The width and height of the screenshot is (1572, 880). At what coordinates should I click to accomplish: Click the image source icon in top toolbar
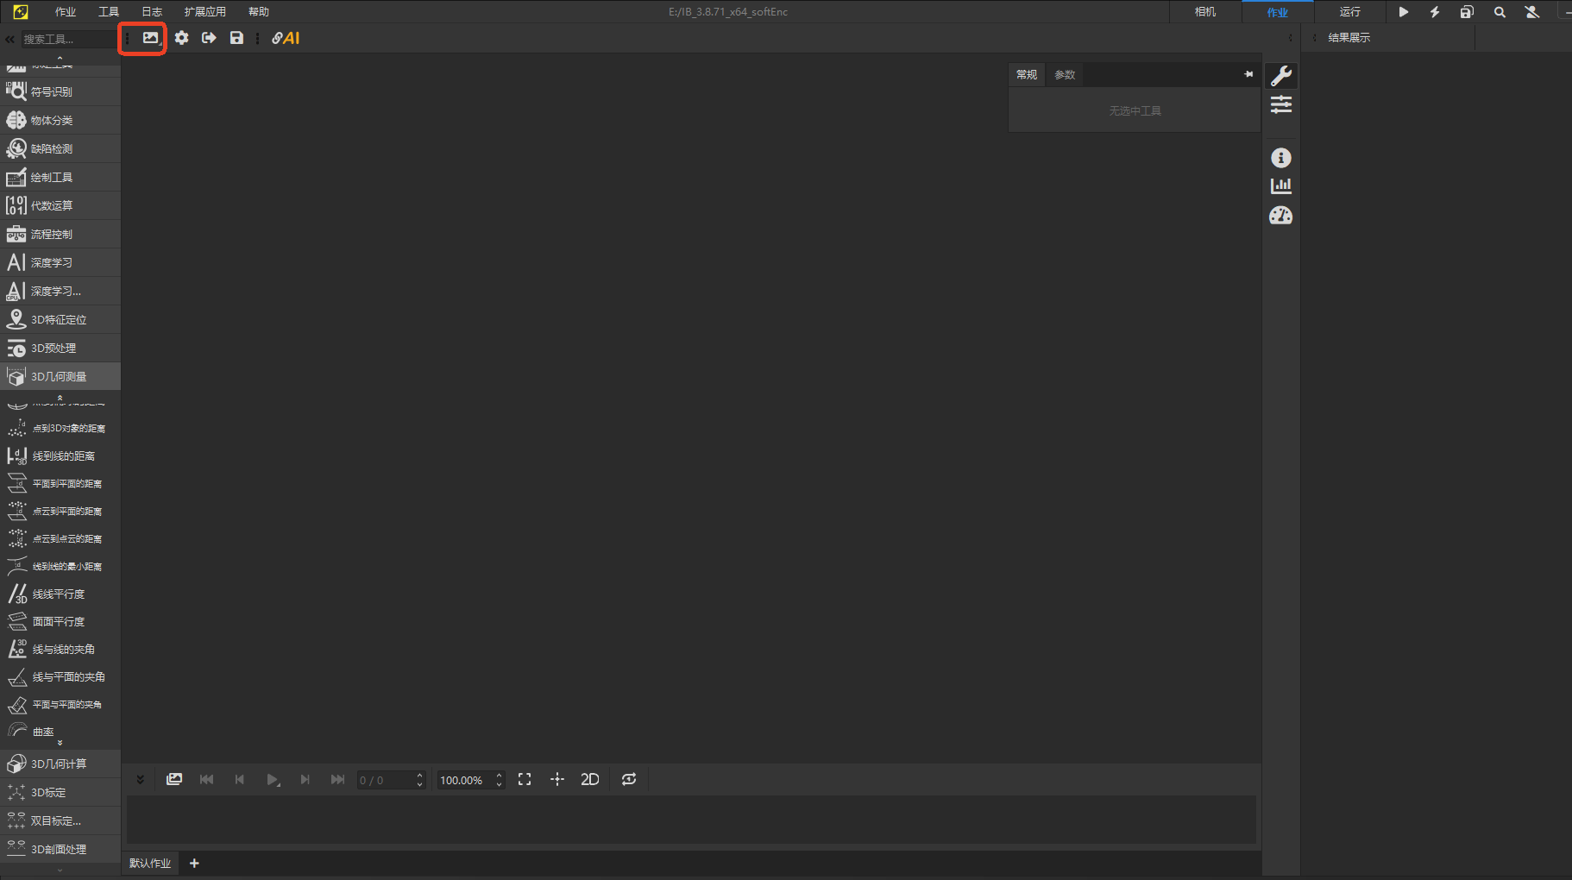click(151, 38)
